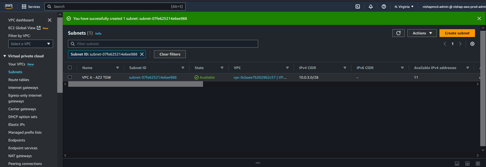Open subnet-07fe625214e6ee988 link in table
Image resolution: width=486 pixels, height=167 pixels.
[x=153, y=77]
